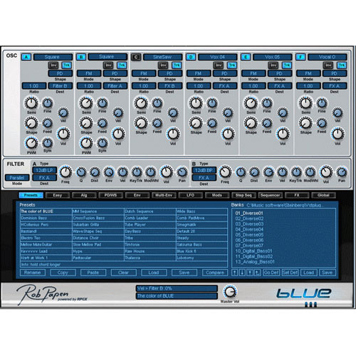Enable oscillator C with its letter button
Viewport: 356px width, 356px height.
point(136,57)
